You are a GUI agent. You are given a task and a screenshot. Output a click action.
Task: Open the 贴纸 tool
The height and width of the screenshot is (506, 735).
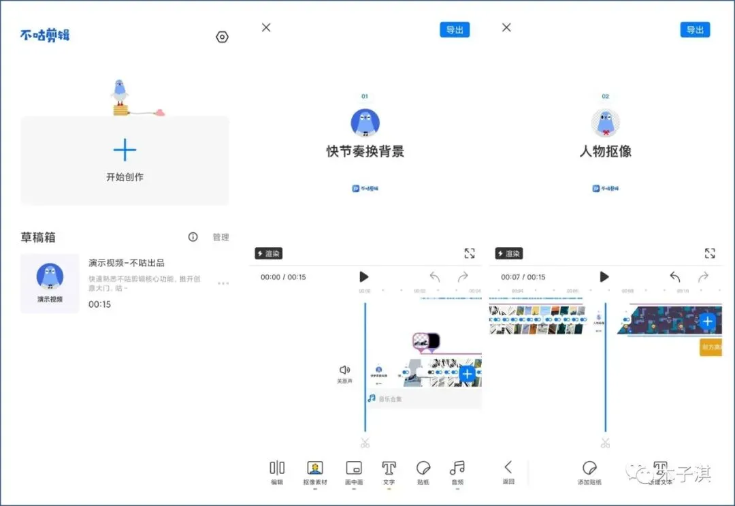pos(423,473)
